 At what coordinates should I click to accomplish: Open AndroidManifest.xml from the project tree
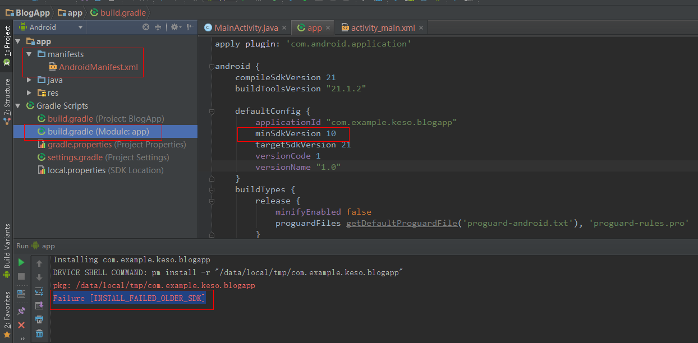coord(98,67)
